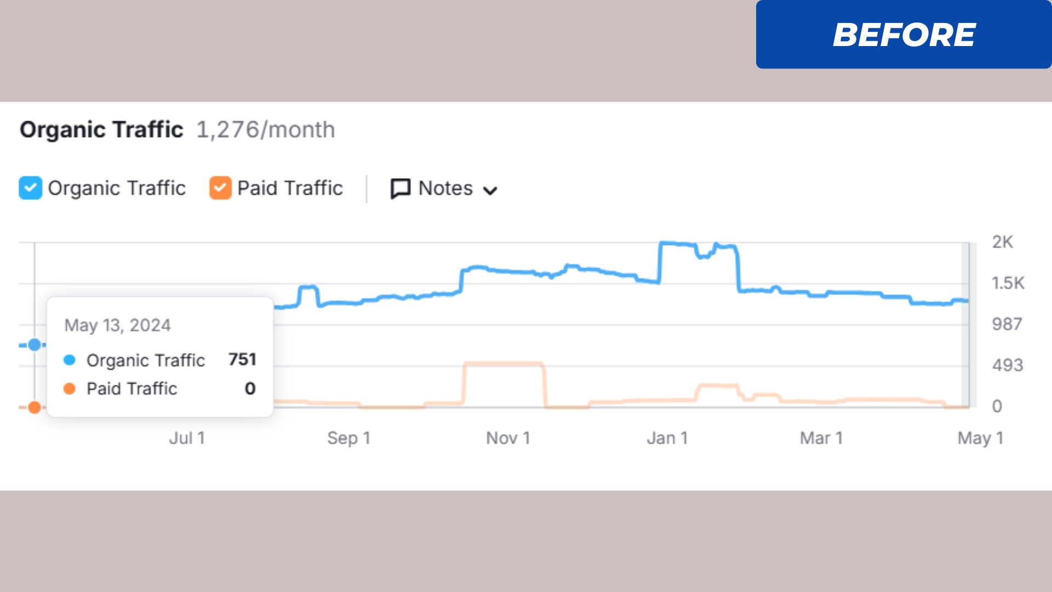Click the Organic Traffic heading
This screenshot has height=592, width=1052.
click(x=101, y=130)
